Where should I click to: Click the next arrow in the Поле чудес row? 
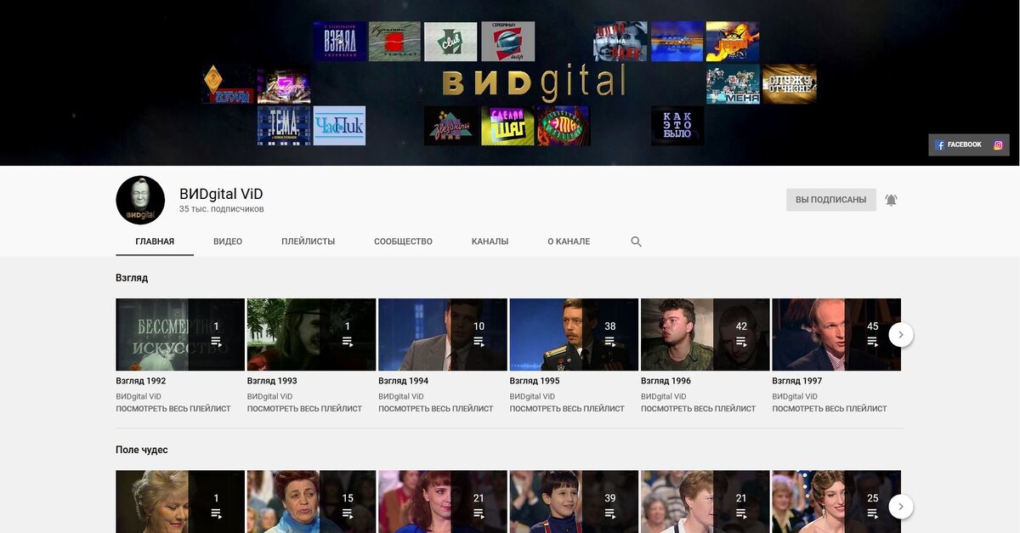tap(901, 507)
